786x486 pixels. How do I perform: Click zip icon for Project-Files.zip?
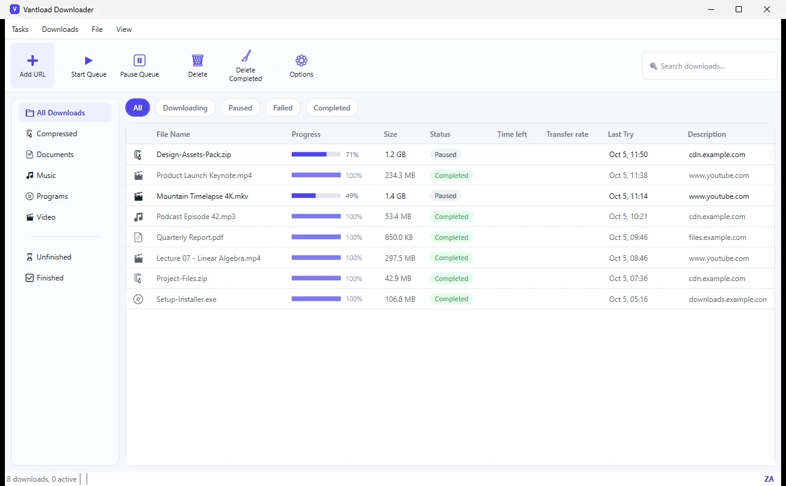138,279
